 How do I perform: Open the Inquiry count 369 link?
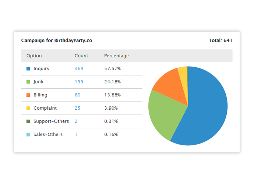tap(79, 68)
